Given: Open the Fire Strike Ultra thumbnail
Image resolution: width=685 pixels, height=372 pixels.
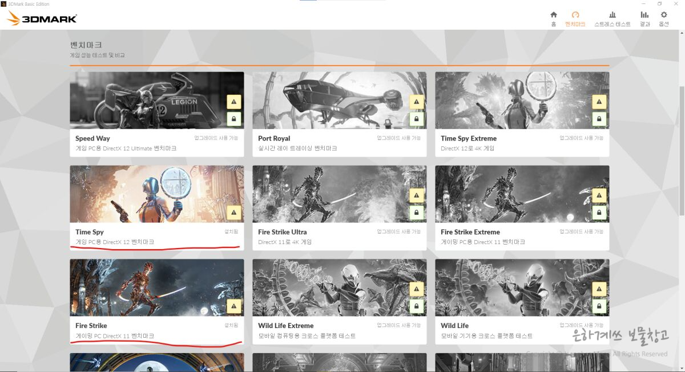Looking at the screenshot, I should point(340,194).
